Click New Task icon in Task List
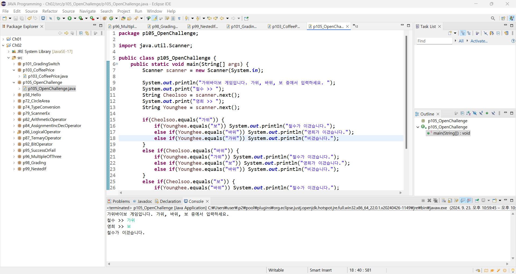 click(450, 33)
